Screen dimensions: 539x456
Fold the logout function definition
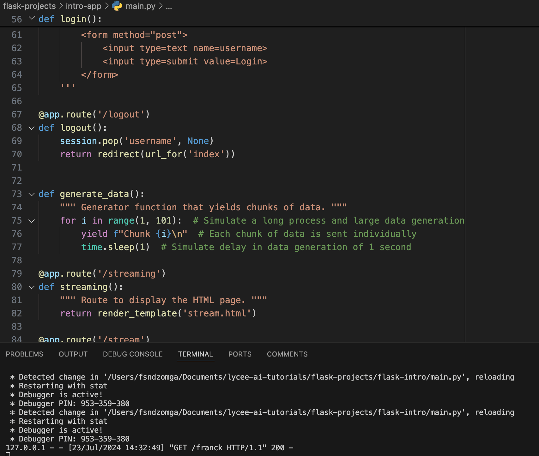pyautogui.click(x=32, y=128)
